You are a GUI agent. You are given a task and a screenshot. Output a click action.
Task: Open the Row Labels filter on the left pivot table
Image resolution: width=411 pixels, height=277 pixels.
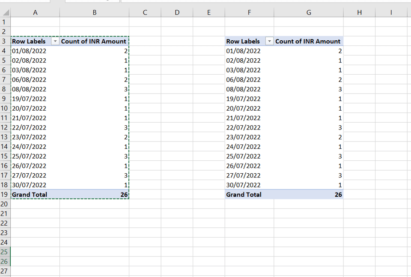click(55, 41)
